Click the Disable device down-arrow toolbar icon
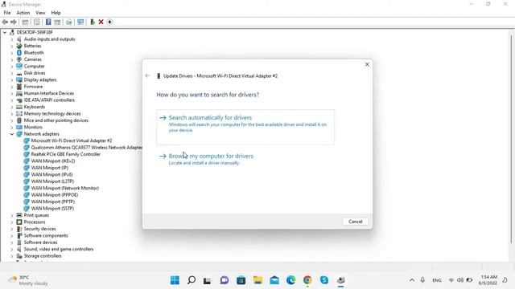Screen dimensions: 515x289 tap(109, 22)
